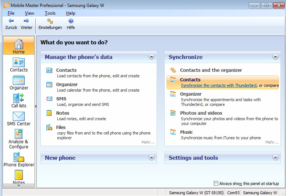This screenshot has height=196, width=286.
Task: Click SMS envelope icon under Manage data
Action: [49, 99]
